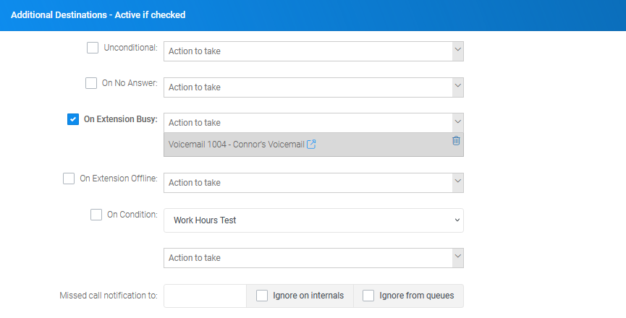Image resolution: width=626 pixels, height=318 pixels.
Task: Tick the On Extension Offline checkbox
Action: click(69, 179)
